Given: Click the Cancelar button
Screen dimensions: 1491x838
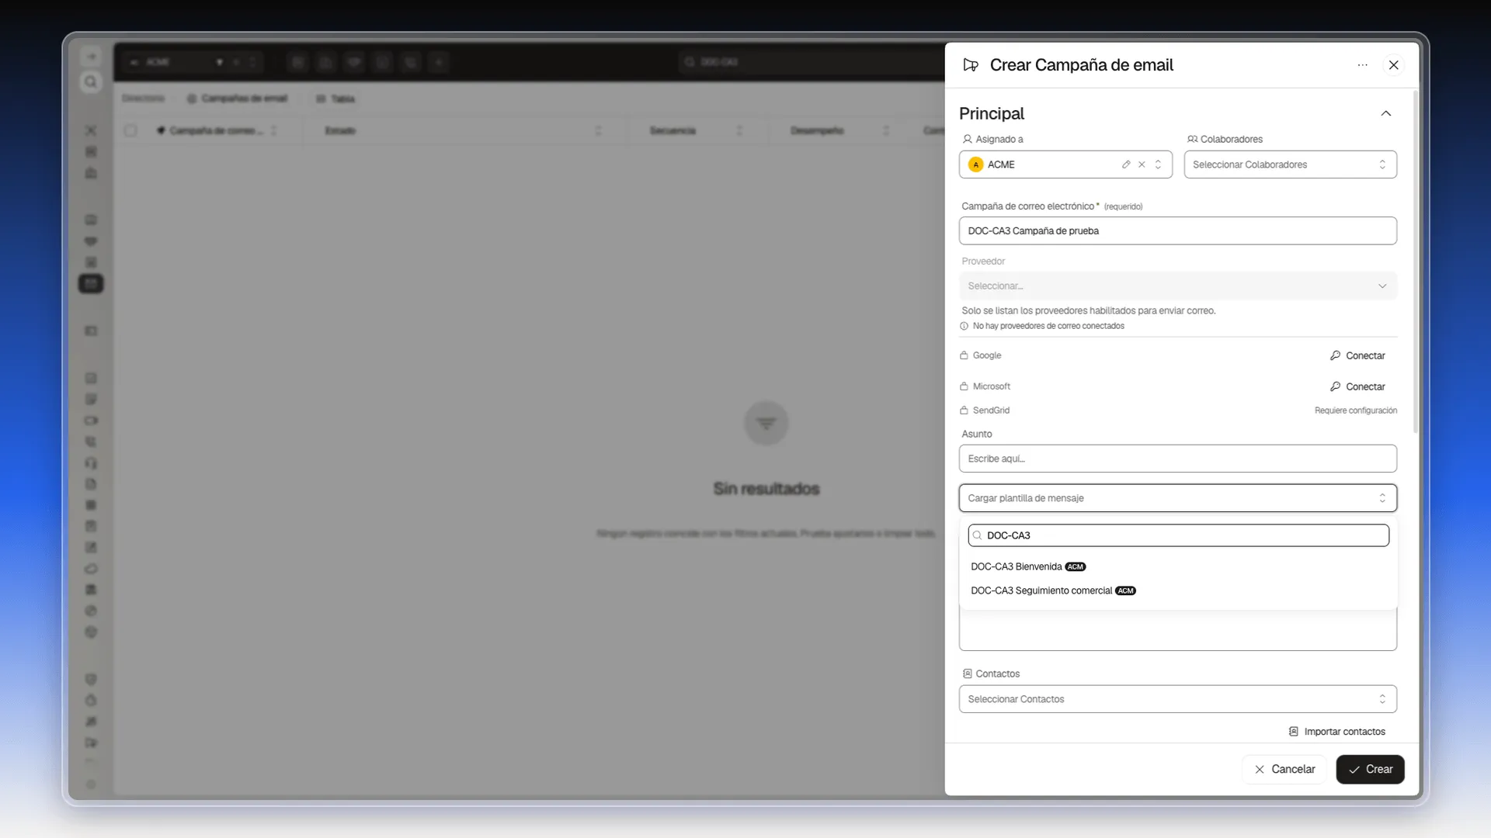Looking at the screenshot, I should pyautogui.click(x=1284, y=770).
